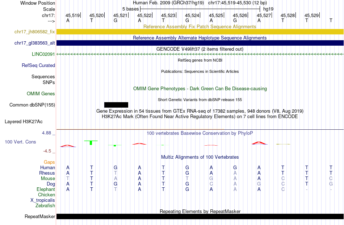Click the SNPs track label
The width and height of the screenshot is (344, 225).
coord(49,82)
